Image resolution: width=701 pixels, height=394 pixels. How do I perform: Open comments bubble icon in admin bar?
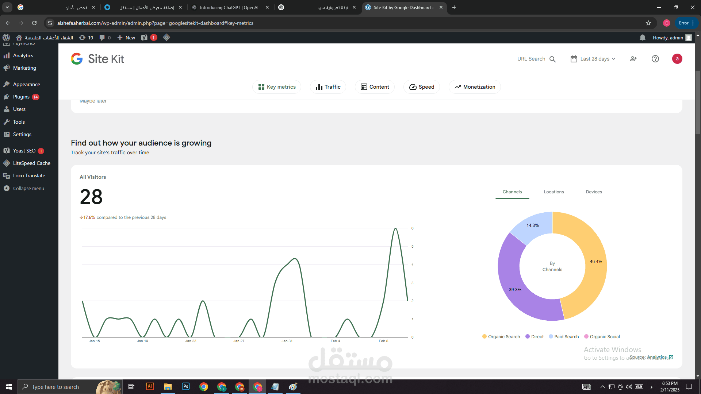click(105, 38)
